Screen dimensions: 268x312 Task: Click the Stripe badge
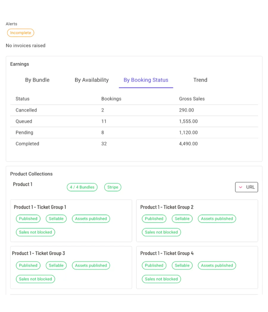pos(113,187)
